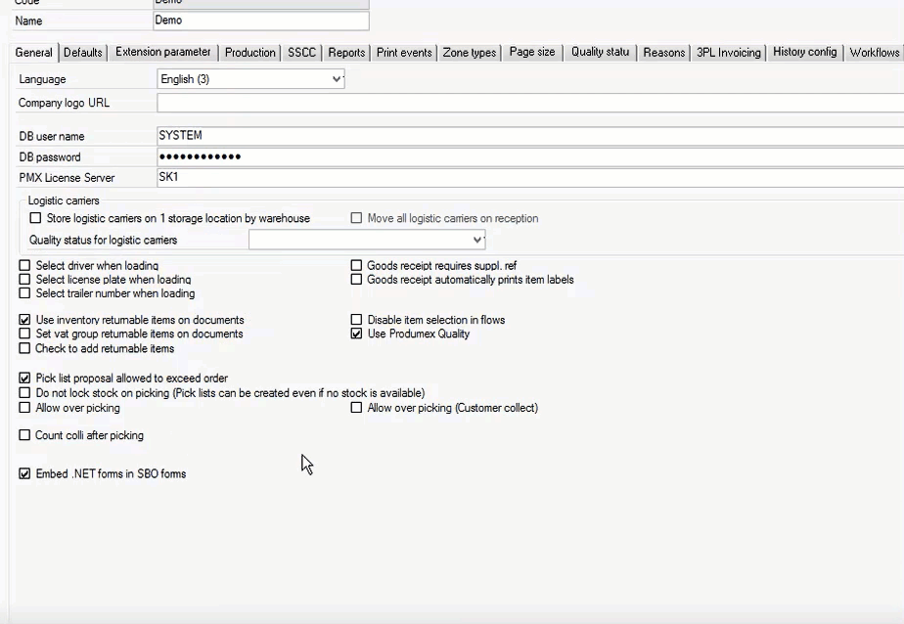Select the SSCC tab

[x=301, y=53]
